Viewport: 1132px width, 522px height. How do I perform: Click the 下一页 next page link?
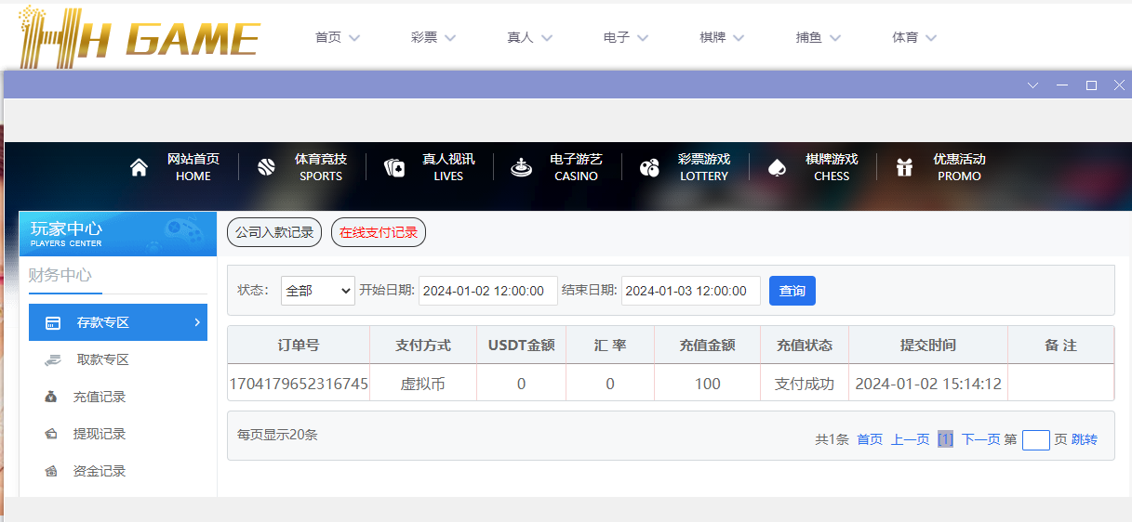pyautogui.click(x=980, y=439)
